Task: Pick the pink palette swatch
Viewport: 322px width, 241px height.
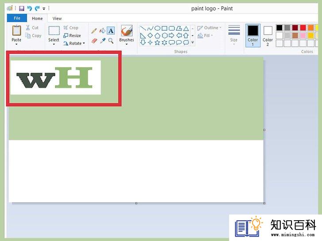Action: coord(303,35)
